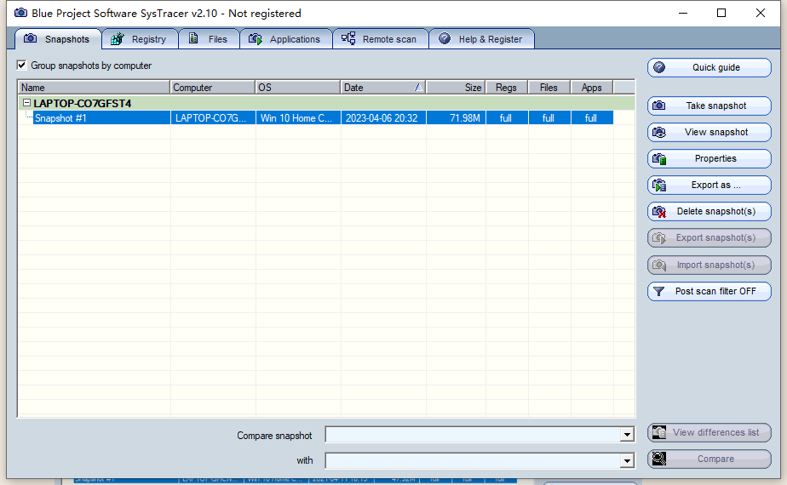Click the Delete snapshot red-X icon
Viewport: 787px width, 485px height.
[x=659, y=212]
